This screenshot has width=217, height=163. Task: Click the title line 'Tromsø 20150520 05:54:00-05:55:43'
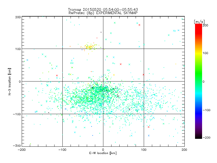coord(103,10)
